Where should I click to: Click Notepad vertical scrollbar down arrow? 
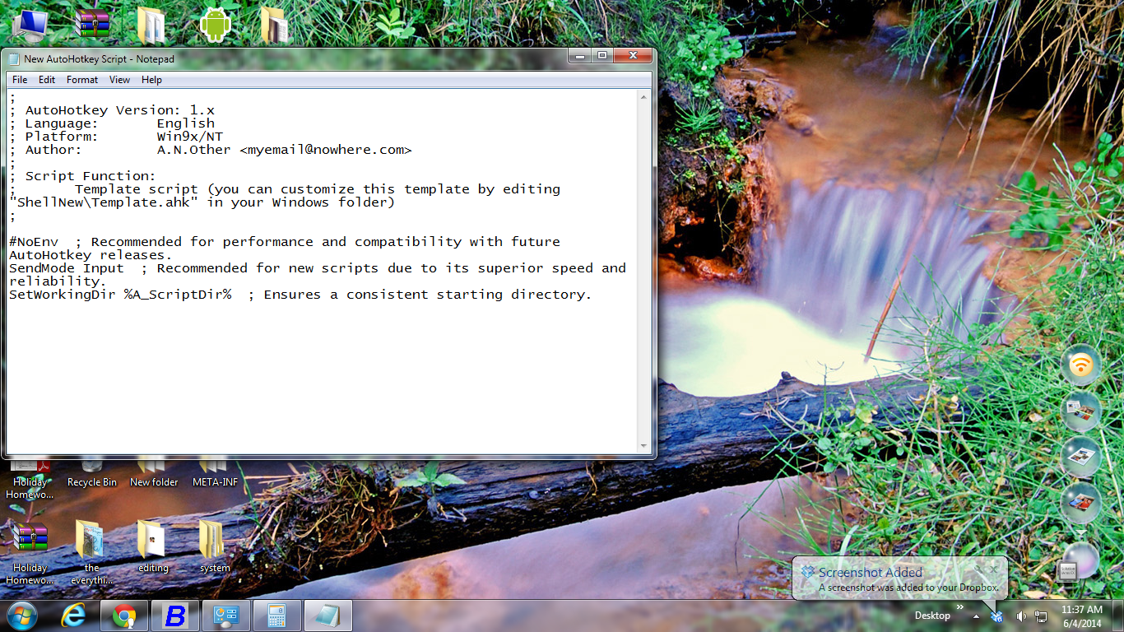pyautogui.click(x=644, y=446)
